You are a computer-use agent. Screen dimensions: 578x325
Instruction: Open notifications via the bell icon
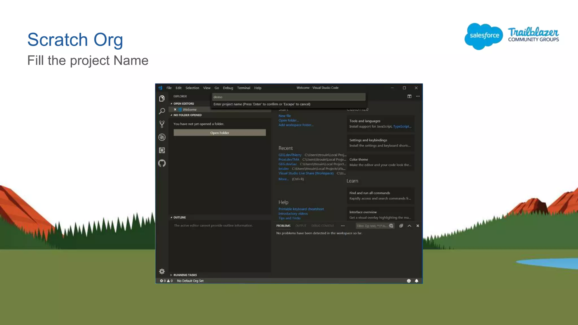tap(417, 281)
